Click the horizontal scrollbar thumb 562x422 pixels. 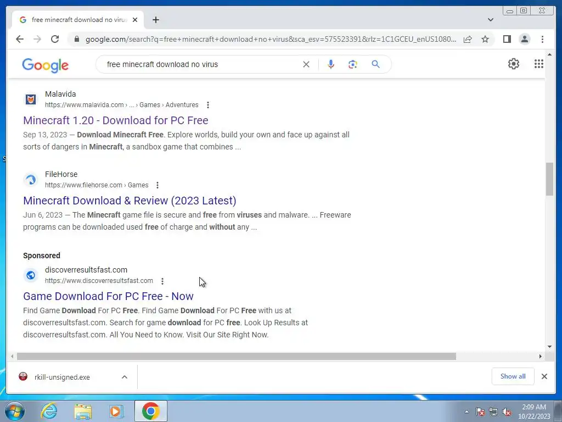(237, 356)
